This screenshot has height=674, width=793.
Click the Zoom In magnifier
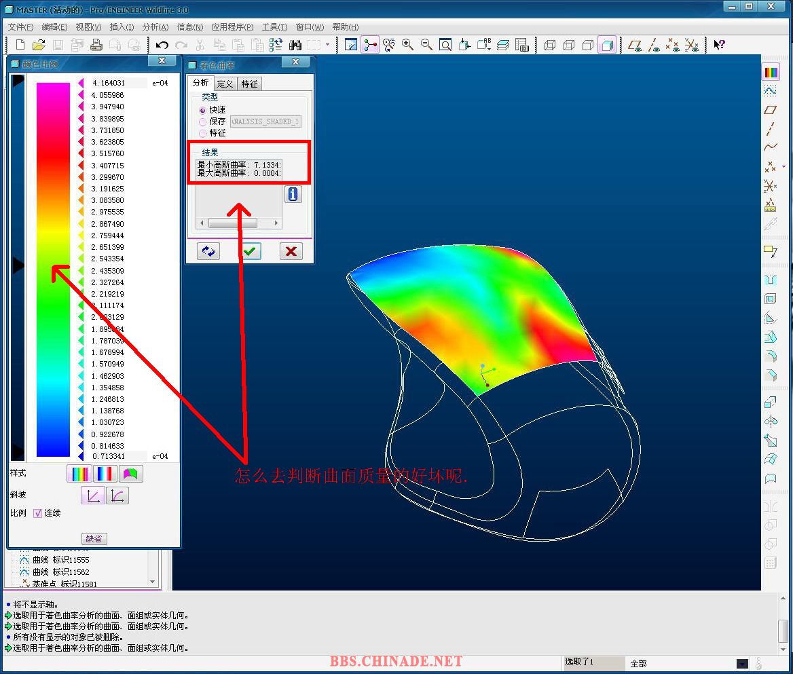[x=407, y=45]
